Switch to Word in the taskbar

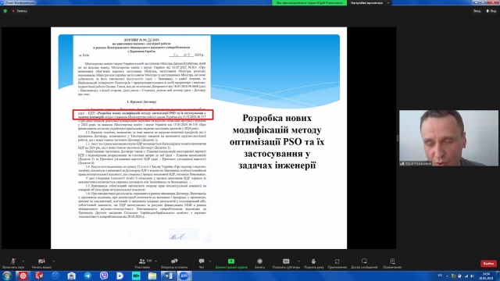[168, 276]
